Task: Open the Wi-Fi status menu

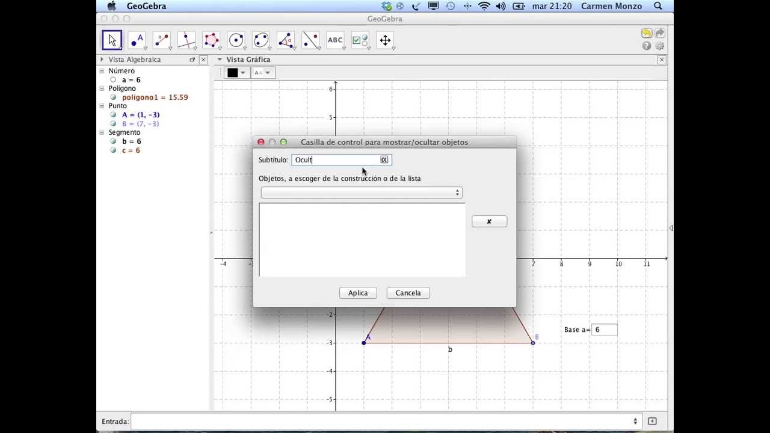Action: [x=484, y=6]
